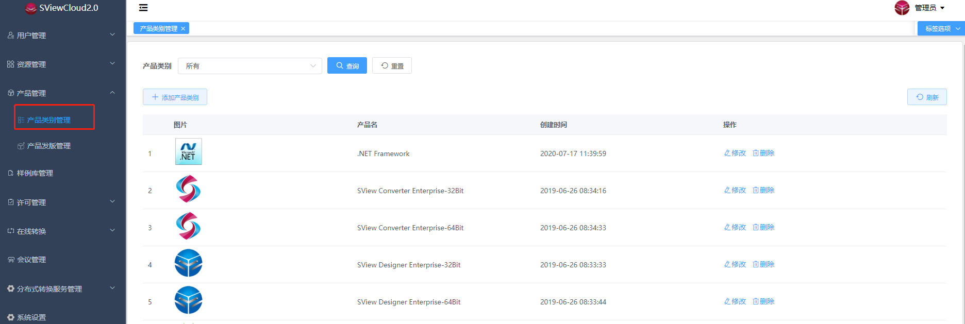Expand the 许可管理 menu
This screenshot has width=965, height=324.
tap(63, 202)
